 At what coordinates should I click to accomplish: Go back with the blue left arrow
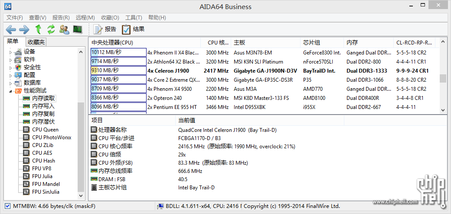(x=11, y=29)
